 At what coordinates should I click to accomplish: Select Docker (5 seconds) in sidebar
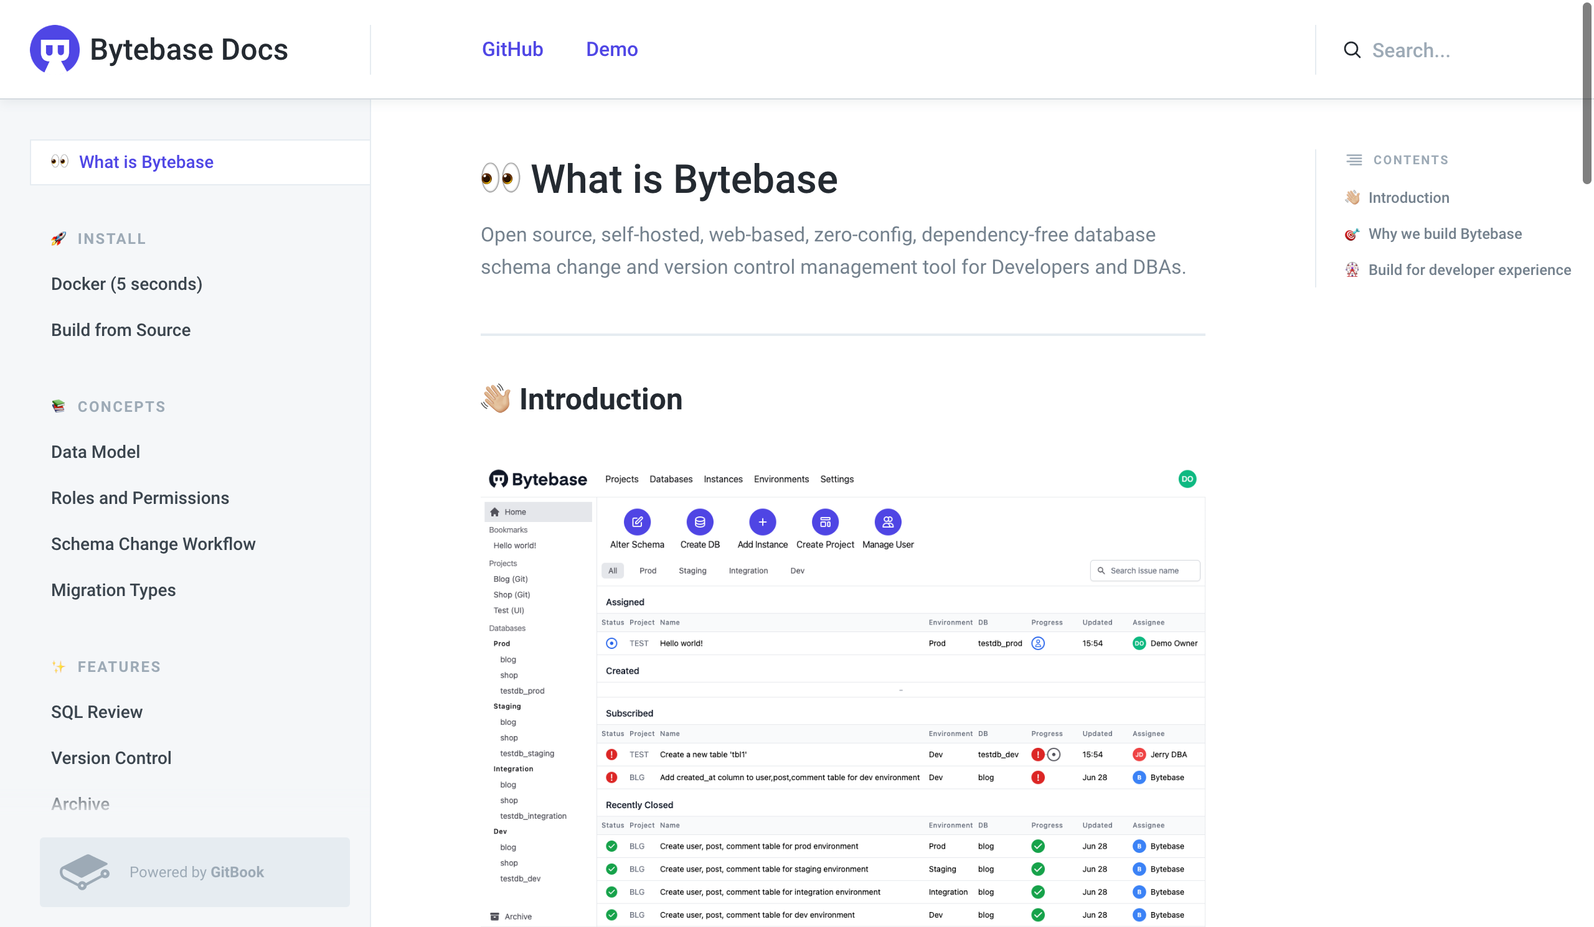coord(126,284)
